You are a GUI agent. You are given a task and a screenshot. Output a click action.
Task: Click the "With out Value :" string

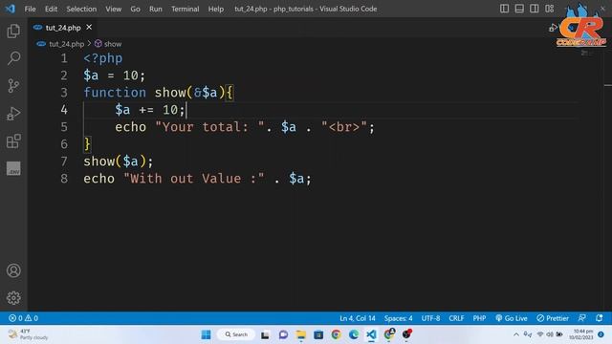tap(193, 179)
